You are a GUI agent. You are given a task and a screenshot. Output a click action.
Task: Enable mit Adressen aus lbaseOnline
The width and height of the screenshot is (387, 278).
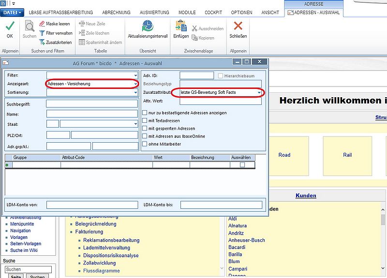tap(145, 136)
